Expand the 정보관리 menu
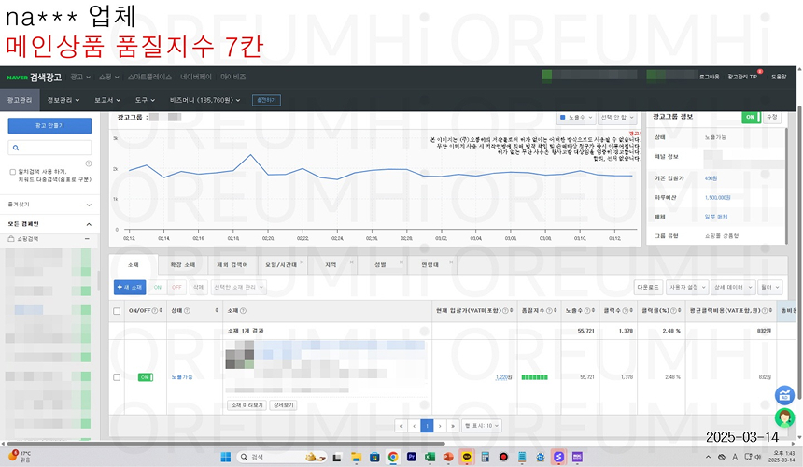Screen dimensions: 803x467 coord(63,100)
